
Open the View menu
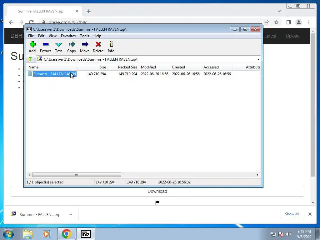[x=52, y=36]
